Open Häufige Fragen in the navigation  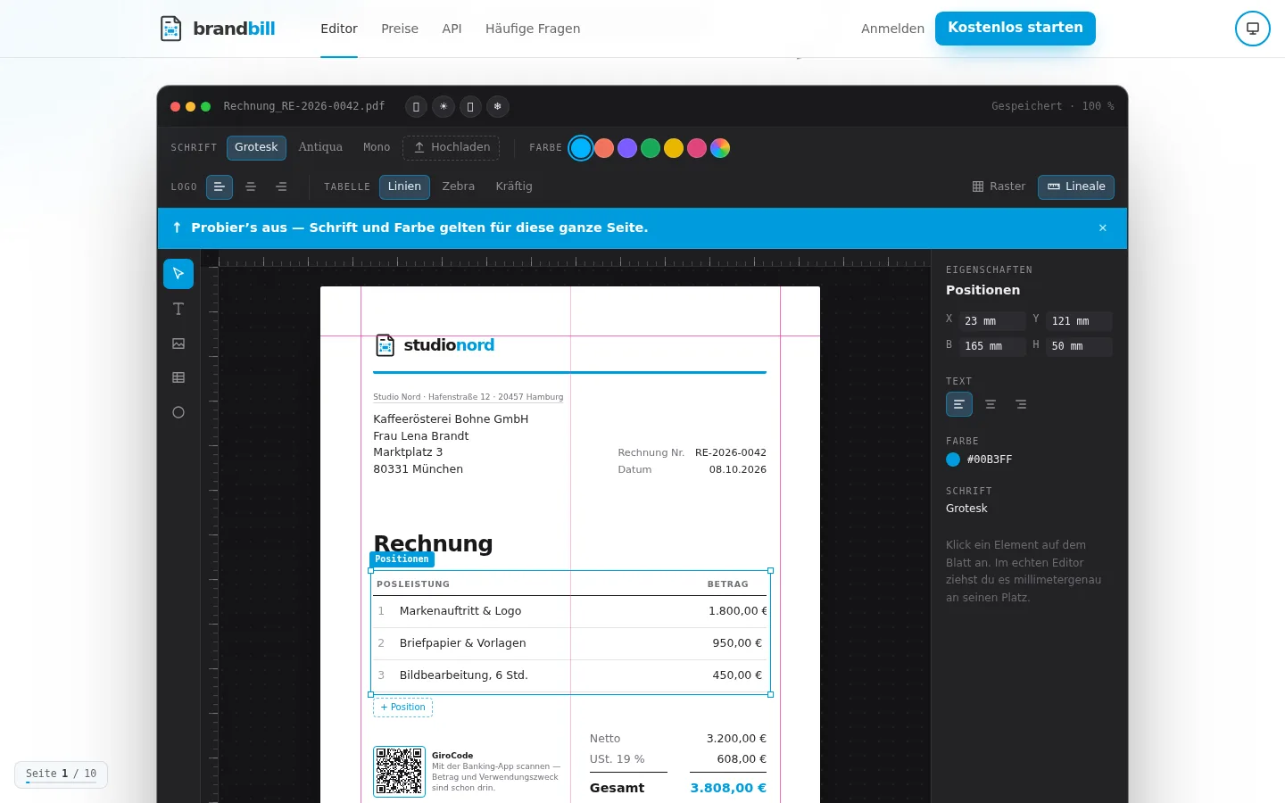point(533,29)
